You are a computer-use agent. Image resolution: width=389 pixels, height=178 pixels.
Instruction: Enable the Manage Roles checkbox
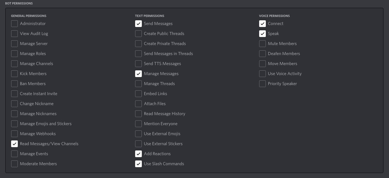14,54
